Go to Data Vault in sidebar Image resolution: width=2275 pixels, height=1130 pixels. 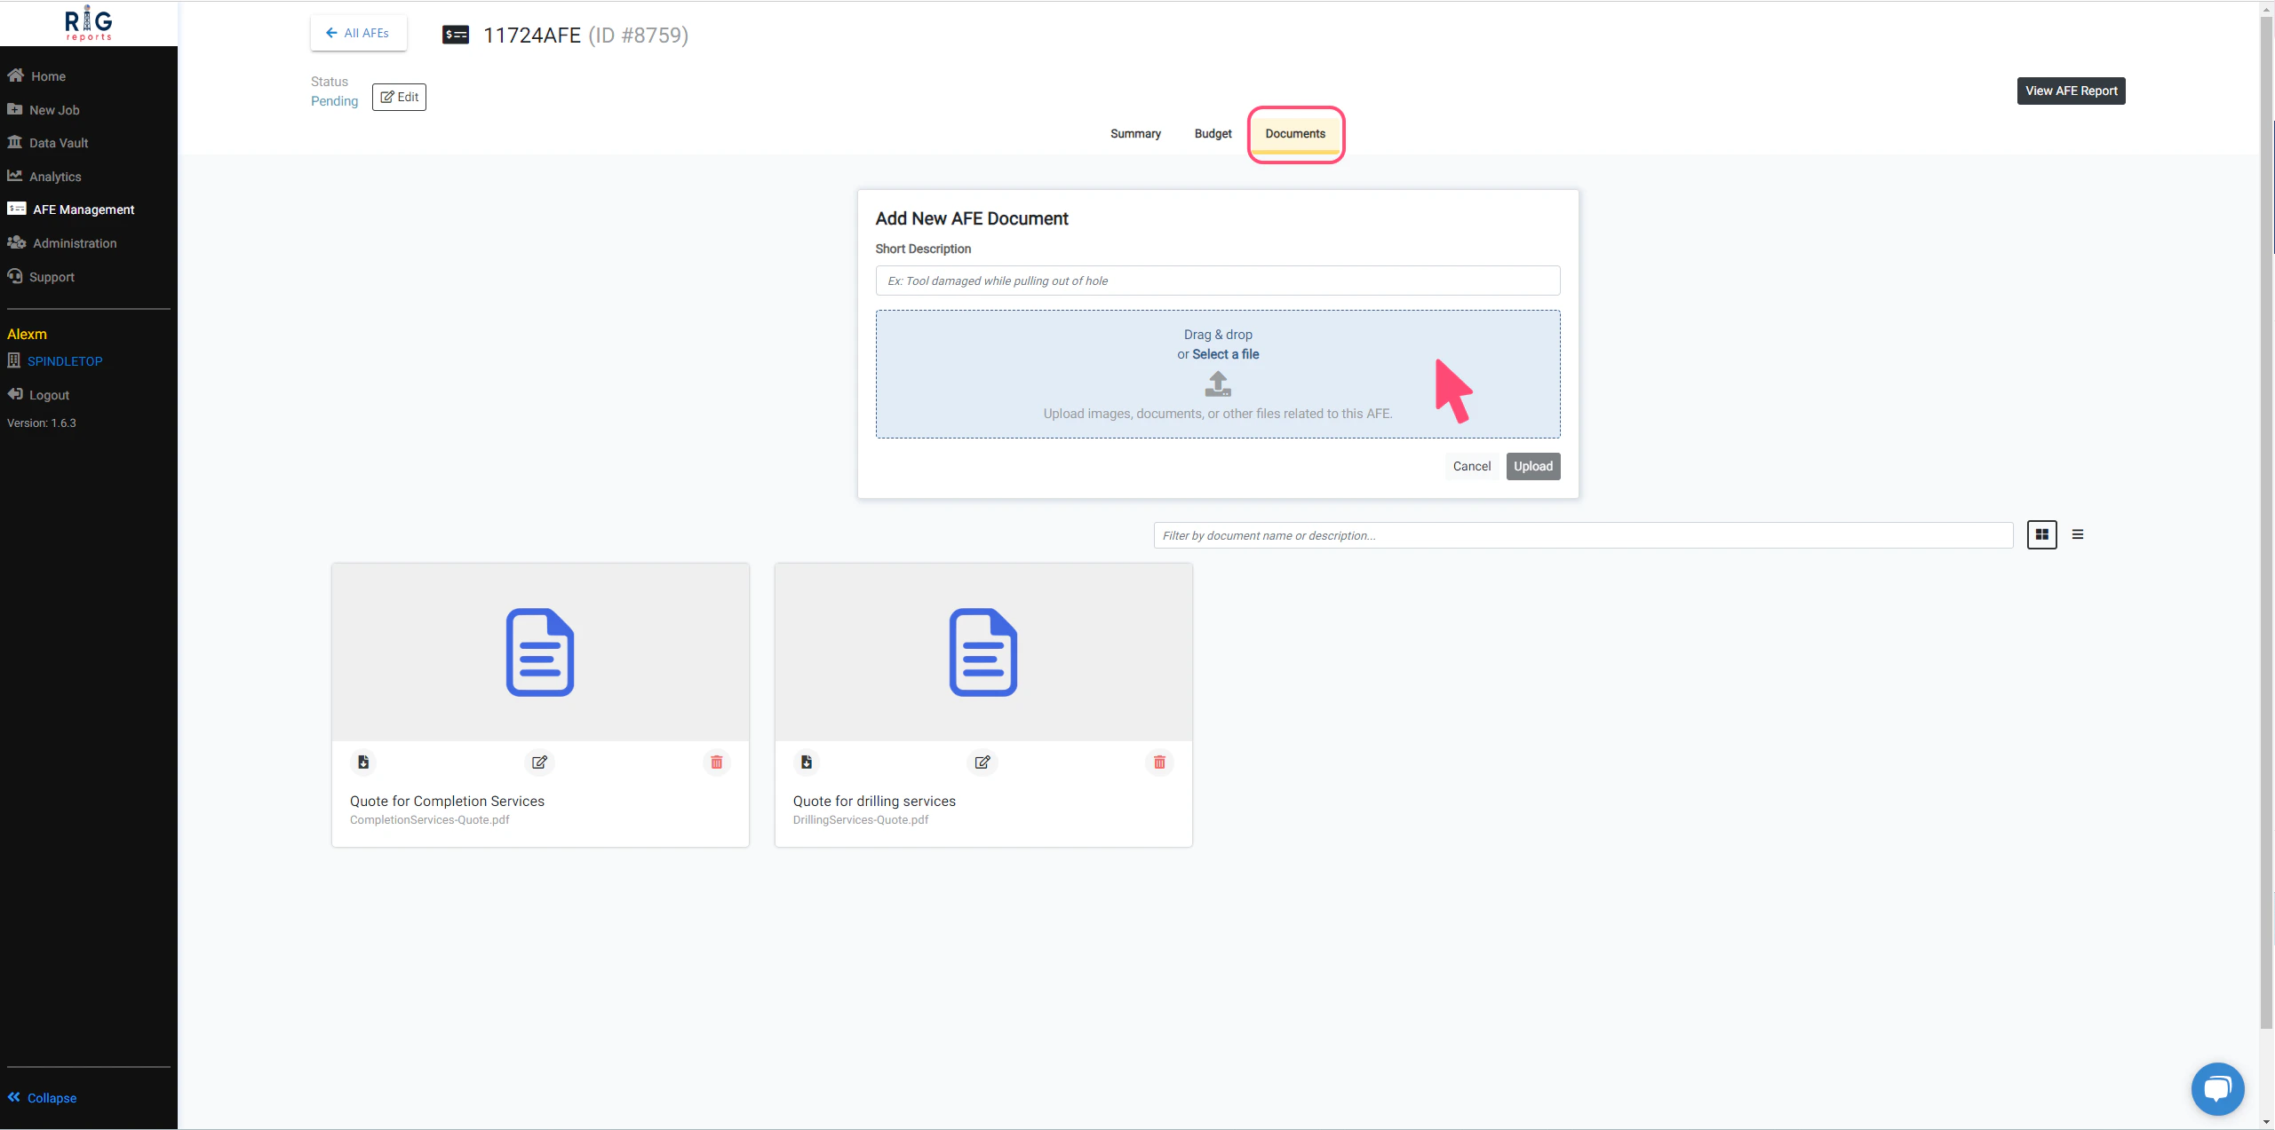58,143
